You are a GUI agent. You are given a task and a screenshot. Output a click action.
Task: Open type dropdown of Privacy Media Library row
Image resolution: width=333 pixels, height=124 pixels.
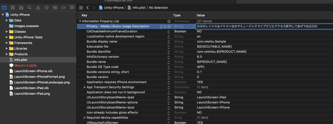click(193, 27)
